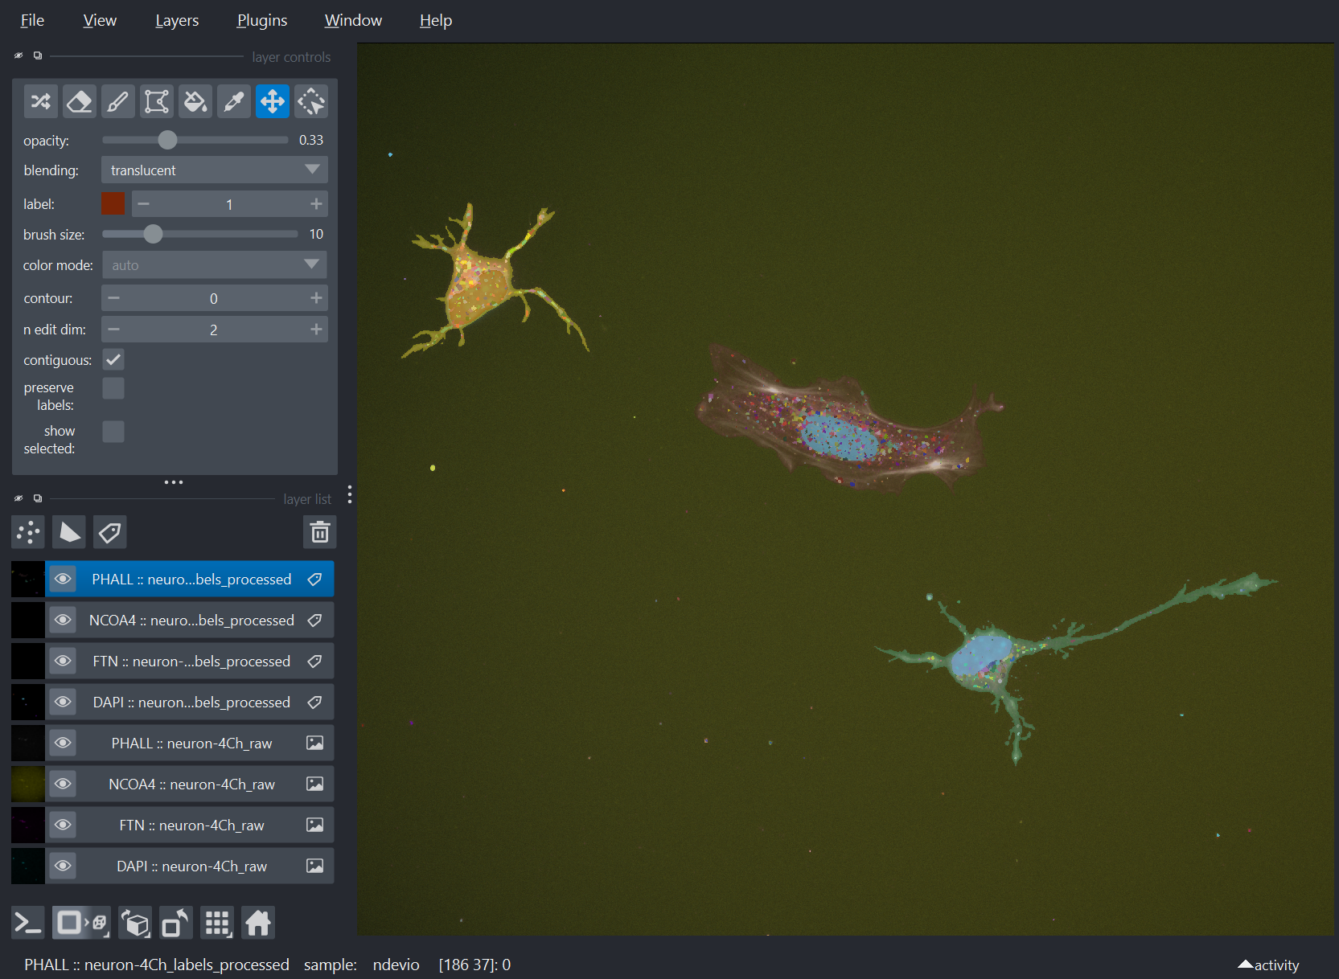Hide the NCOA4 :: neuron-4Ch_raw layer
The image size is (1339, 979).
(62, 784)
